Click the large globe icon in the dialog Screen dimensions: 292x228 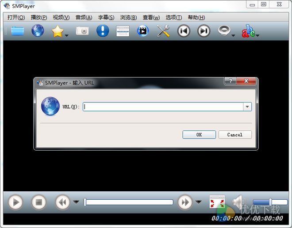[x=50, y=106]
